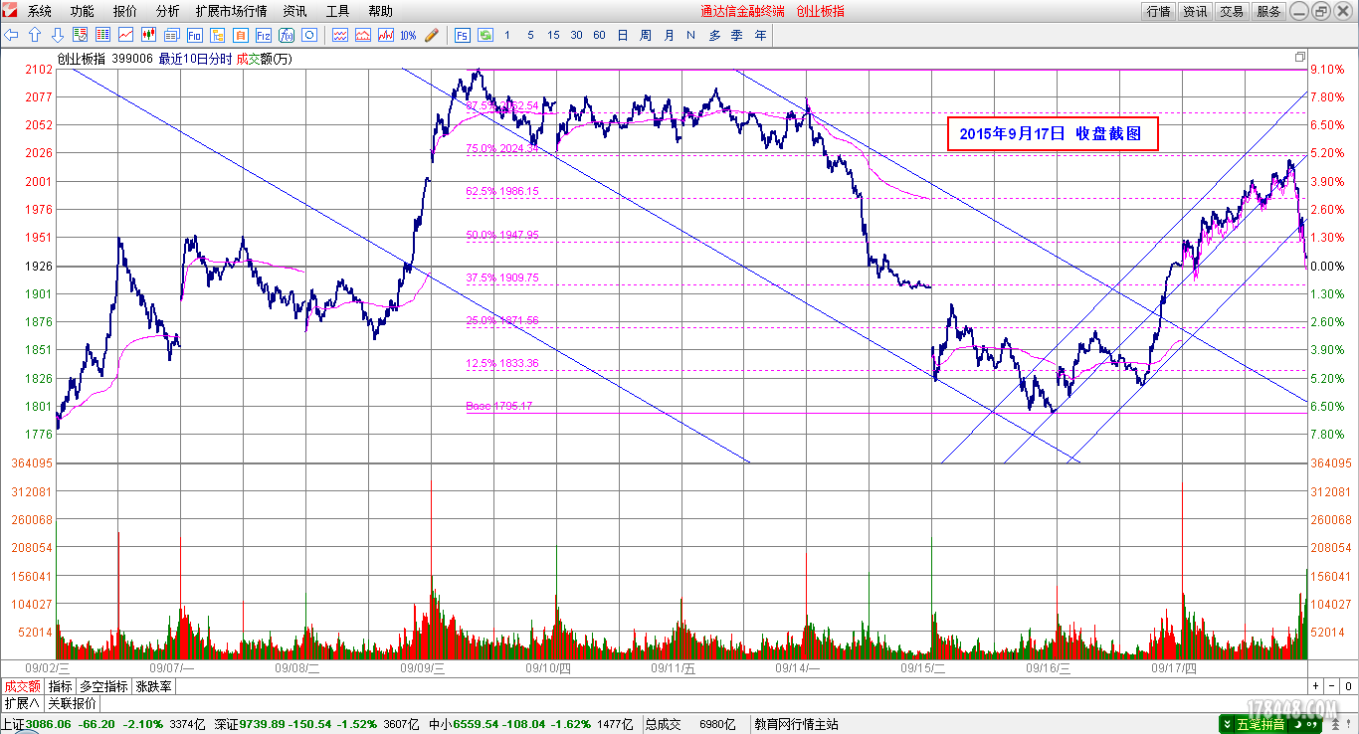Switch to the 涨跌率 tab

tap(154, 686)
